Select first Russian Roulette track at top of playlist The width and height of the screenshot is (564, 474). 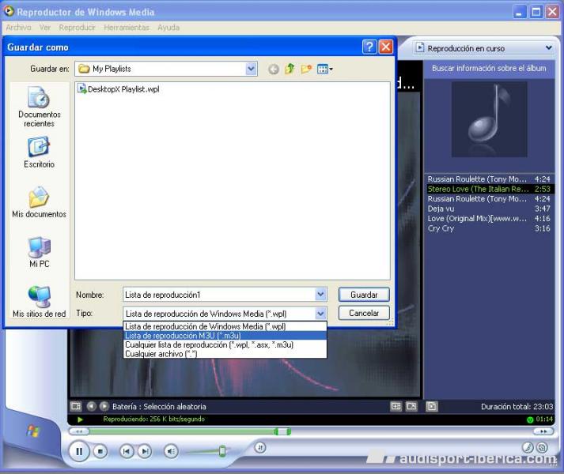489,179
